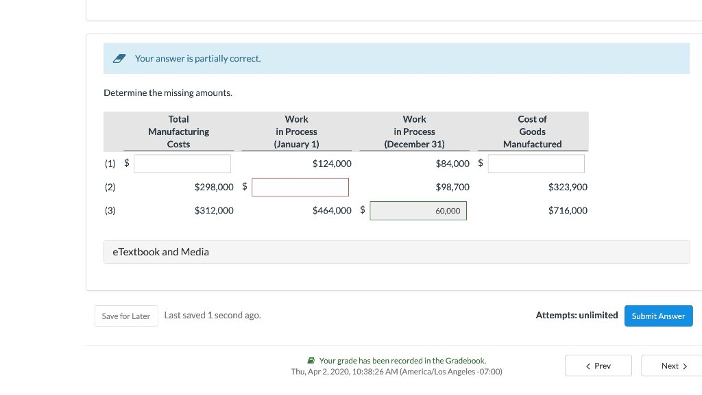Click the 'Last saved 1 second ago.' status

[x=213, y=316]
